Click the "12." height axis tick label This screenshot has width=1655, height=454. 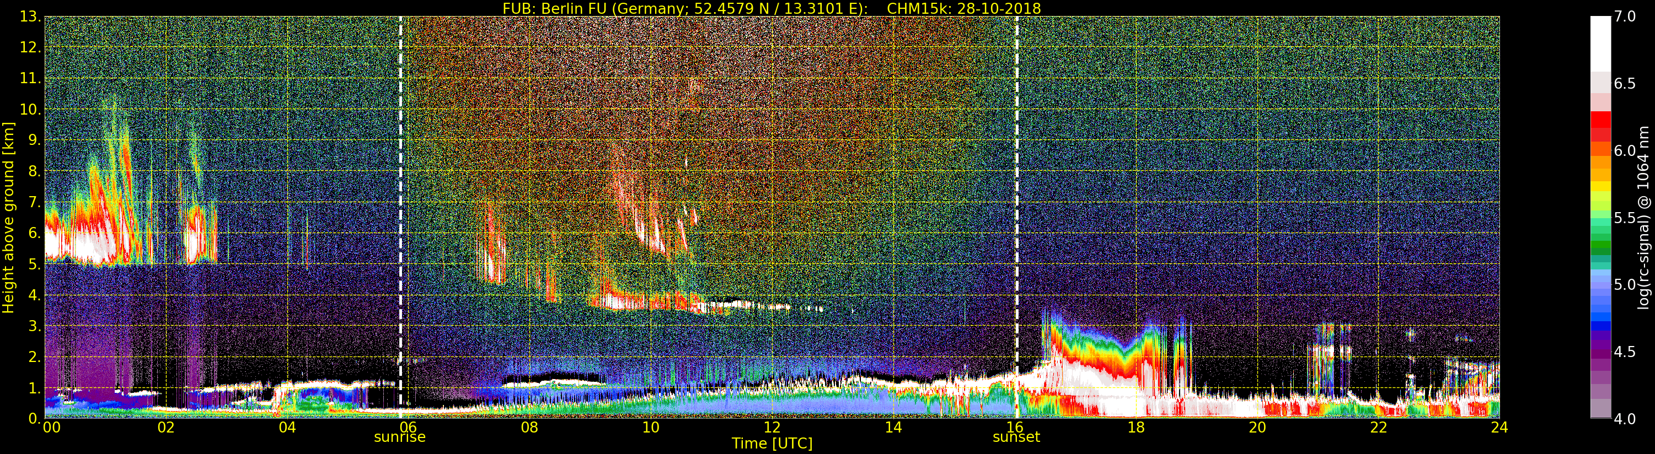pos(30,47)
